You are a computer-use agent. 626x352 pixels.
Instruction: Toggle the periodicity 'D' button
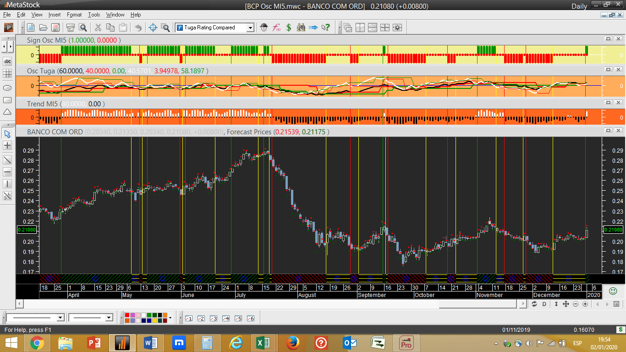pos(544,304)
